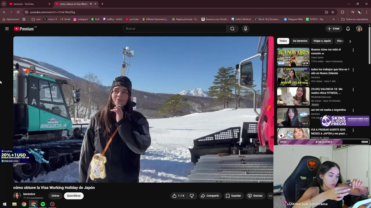Open options for VLOG VALENCIA video

pos(353,90)
